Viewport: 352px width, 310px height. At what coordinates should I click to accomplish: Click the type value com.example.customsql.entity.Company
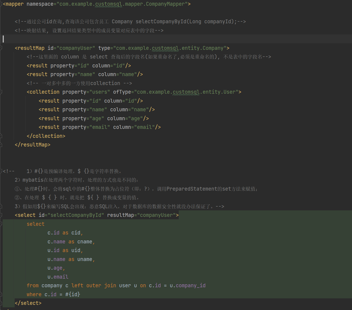pyautogui.click(x=170, y=48)
